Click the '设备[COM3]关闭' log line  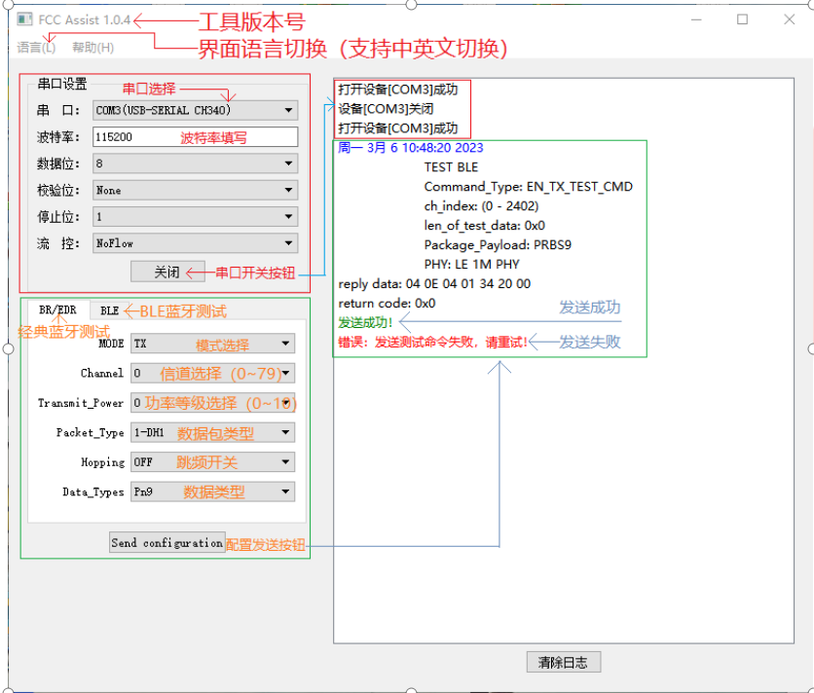pos(386,109)
